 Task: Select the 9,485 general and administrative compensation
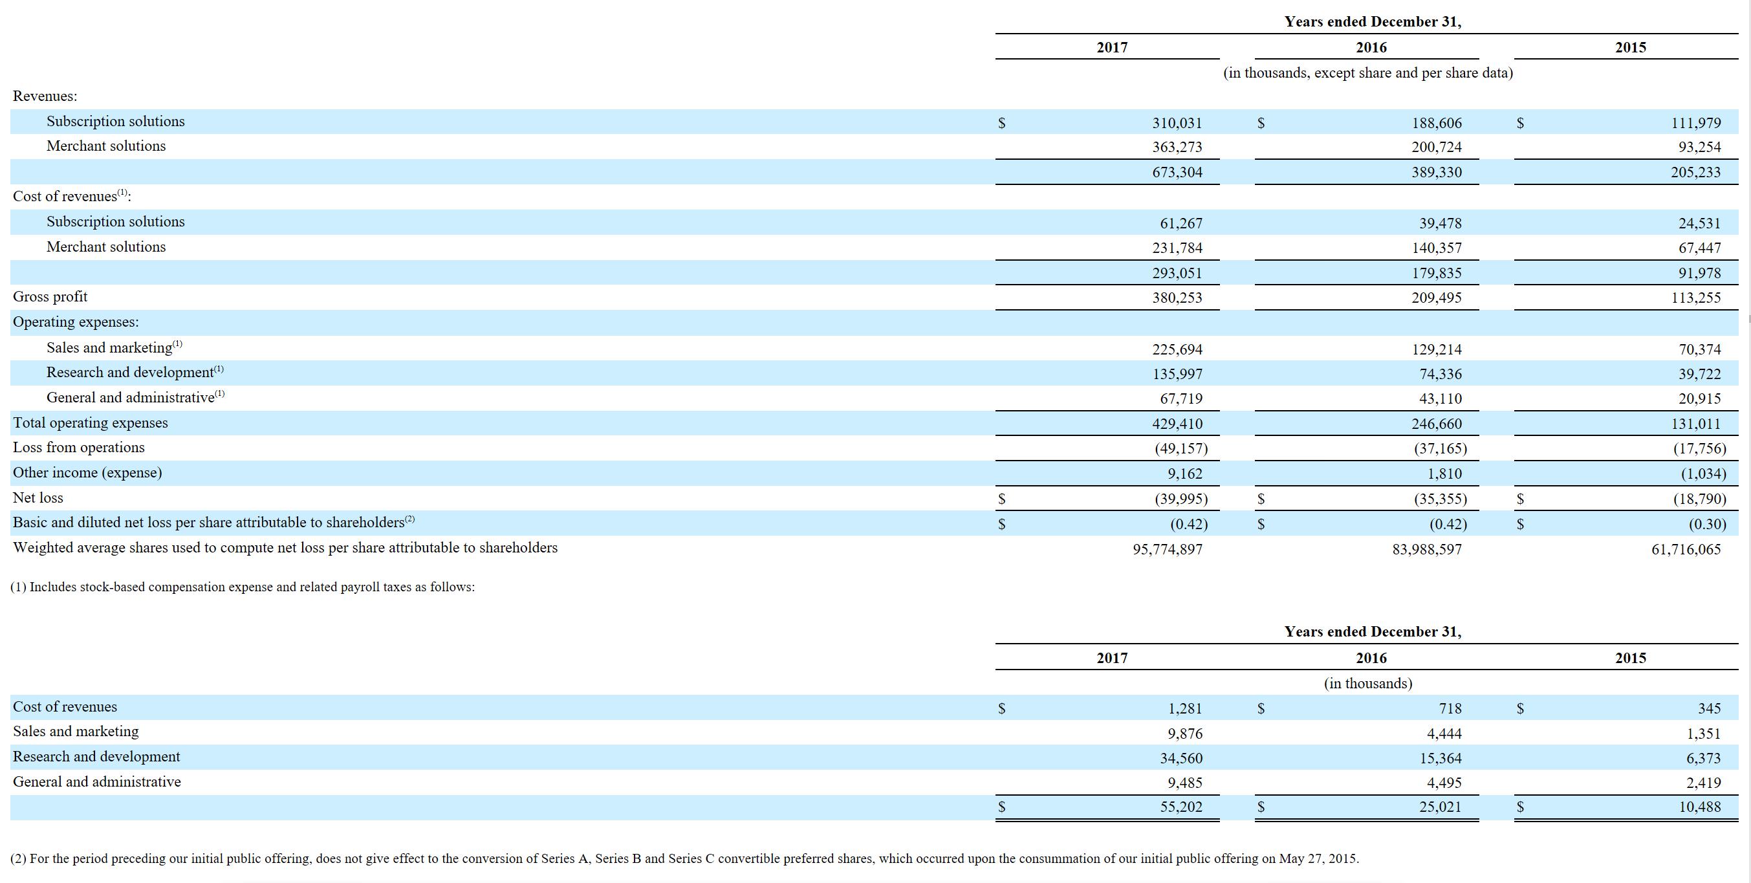1185,782
